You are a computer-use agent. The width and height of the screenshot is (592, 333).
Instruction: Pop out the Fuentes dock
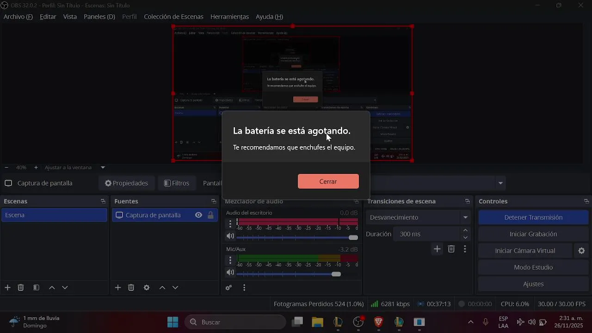213,201
